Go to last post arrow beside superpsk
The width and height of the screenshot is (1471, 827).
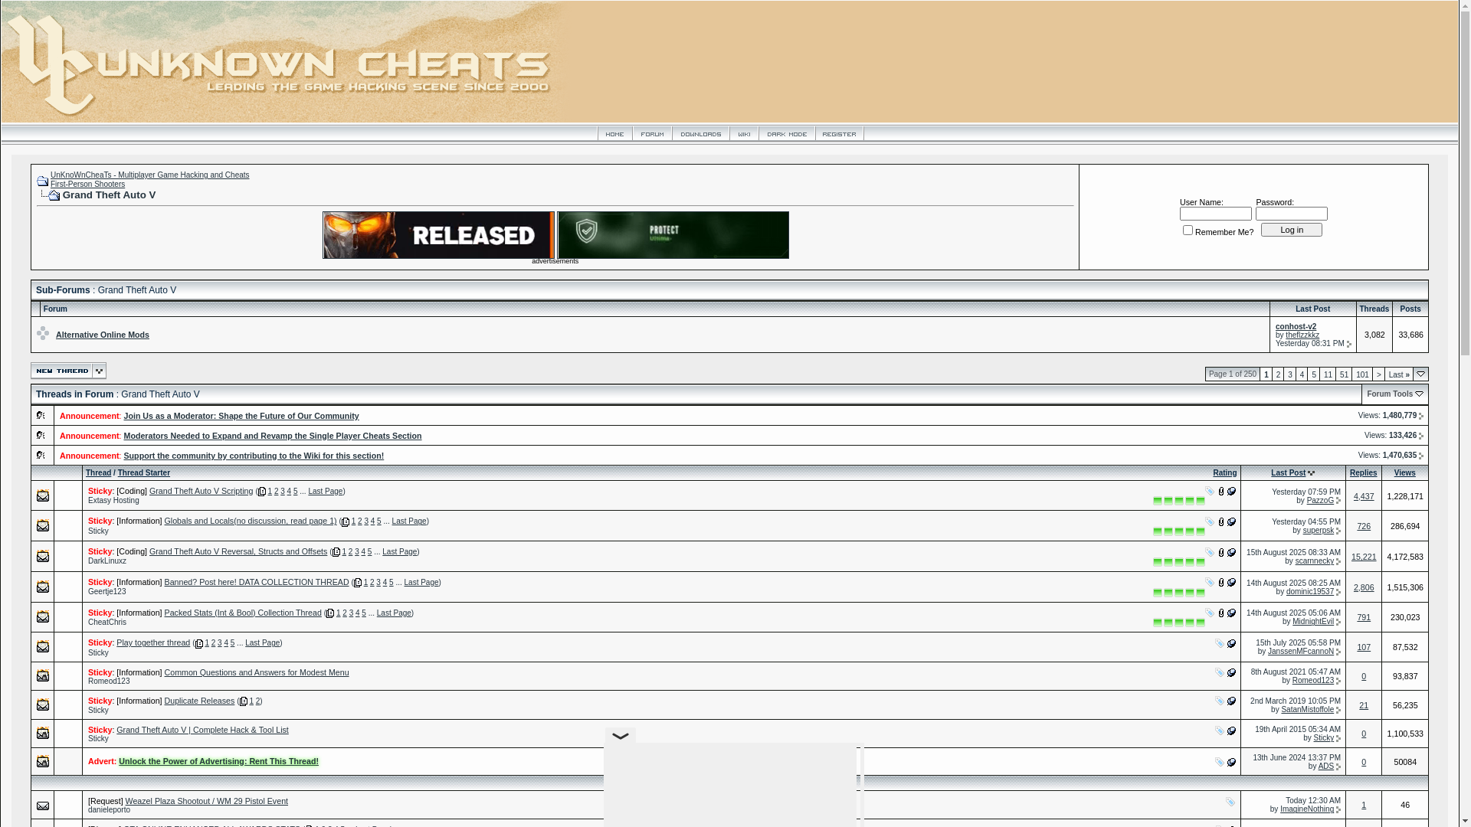tap(1338, 531)
